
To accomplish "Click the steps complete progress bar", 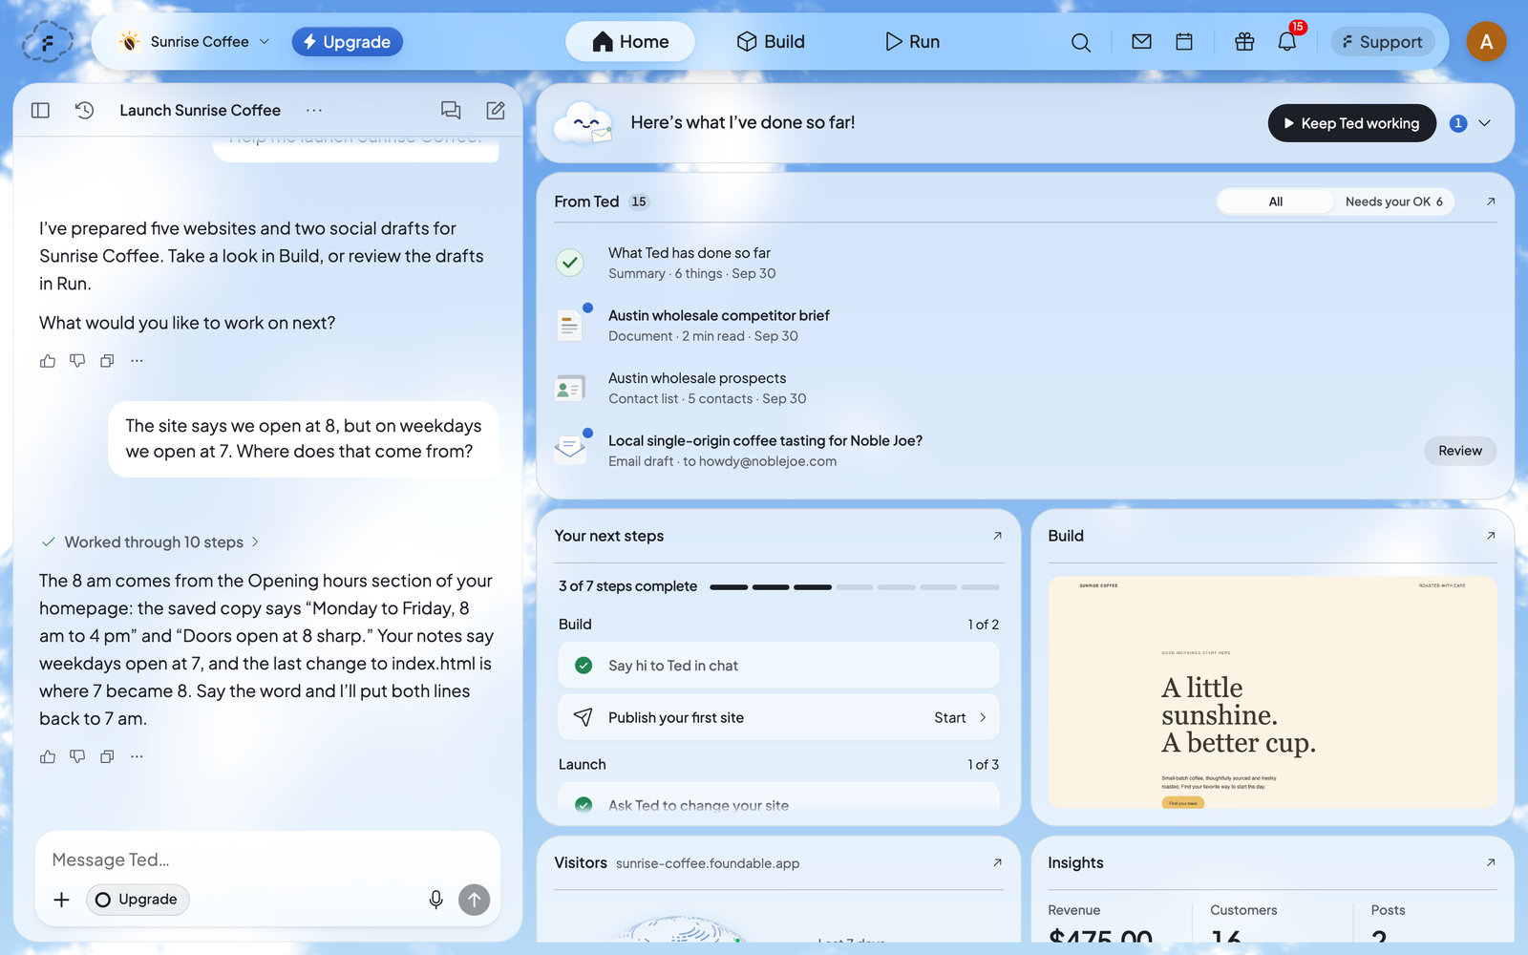I will (x=855, y=586).
